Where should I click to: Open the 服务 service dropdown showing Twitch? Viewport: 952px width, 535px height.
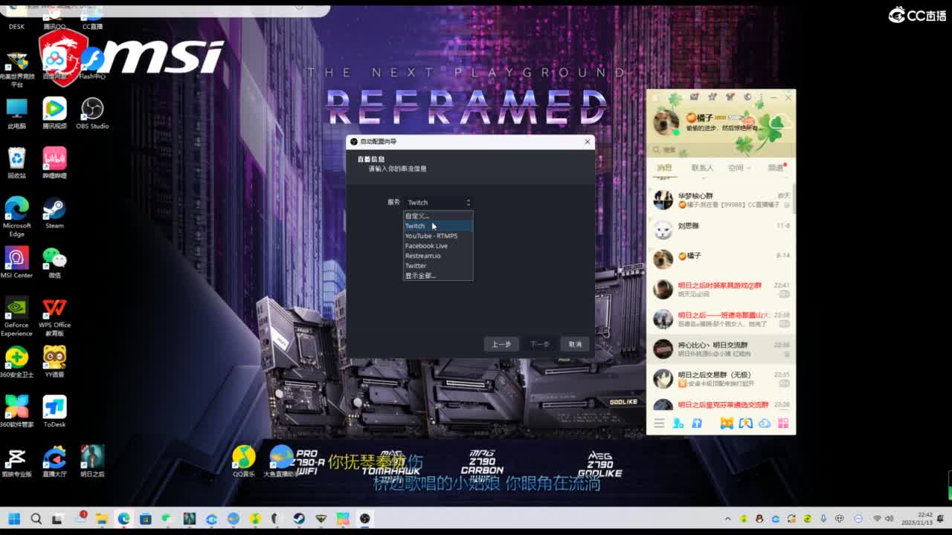click(438, 202)
